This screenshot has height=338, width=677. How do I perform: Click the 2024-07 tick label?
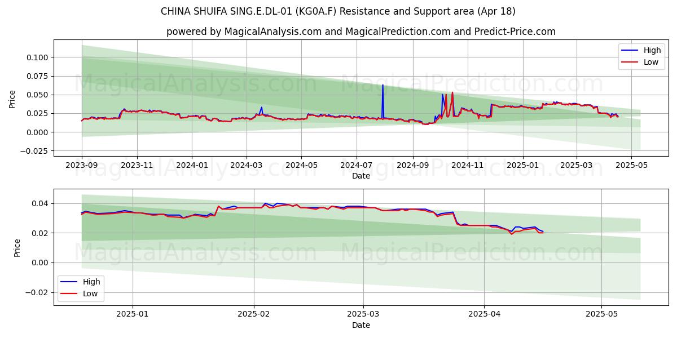pos(357,166)
